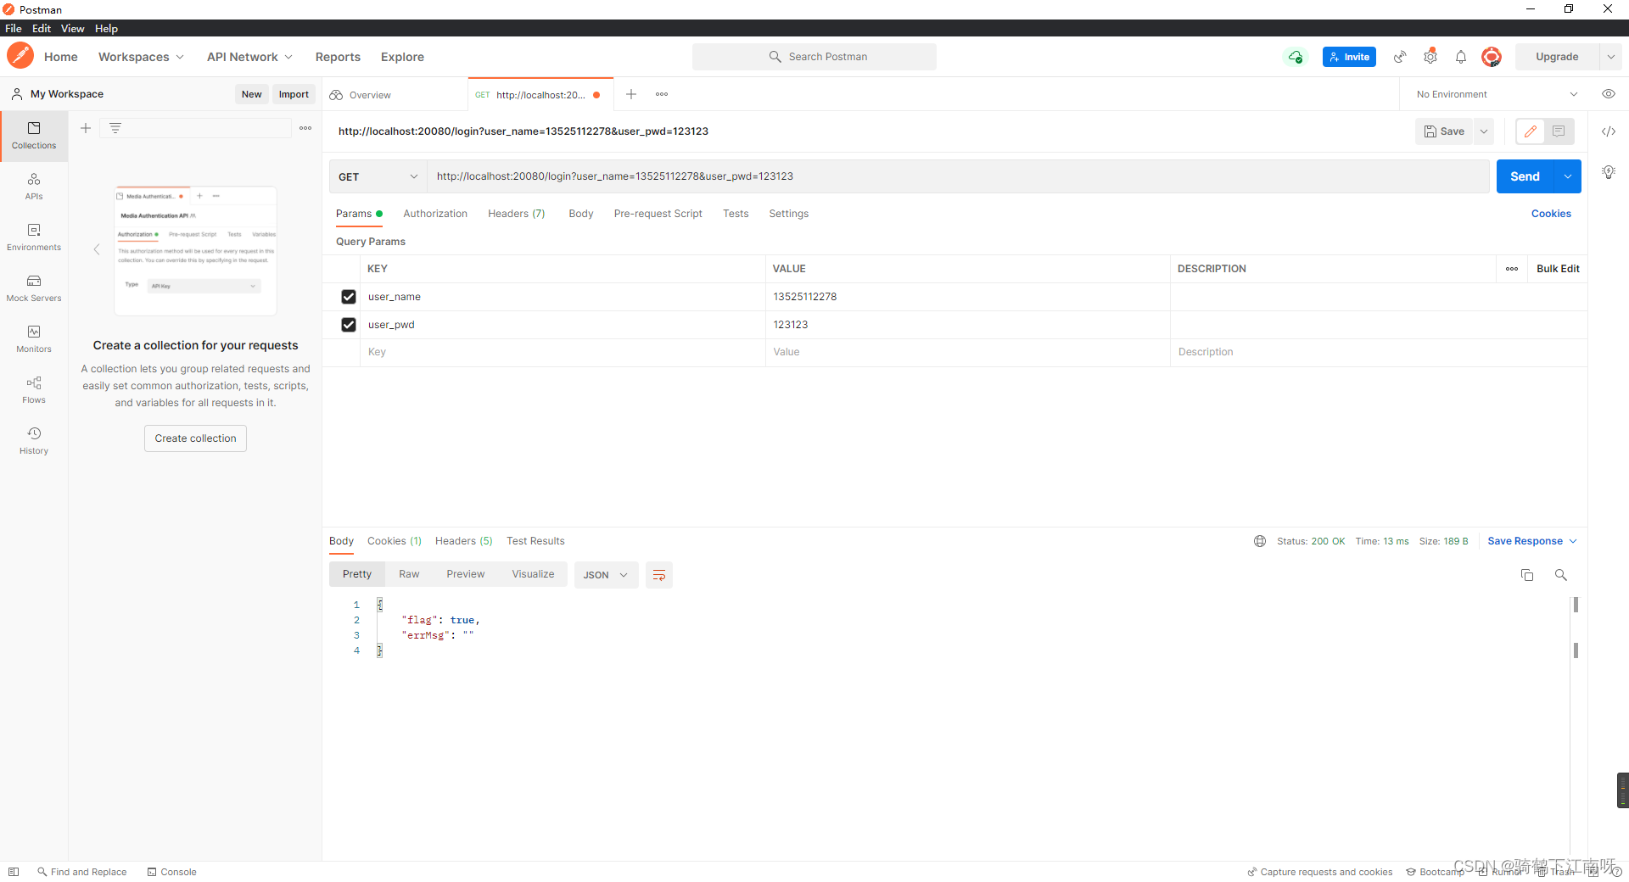Viewport: 1629px width, 882px height.
Task: Add a new collection with plus icon
Action: pyautogui.click(x=86, y=128)
